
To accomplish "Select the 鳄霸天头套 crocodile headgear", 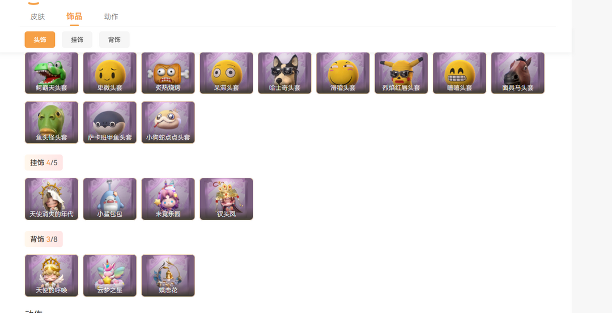I will click(x=52, y=73).
